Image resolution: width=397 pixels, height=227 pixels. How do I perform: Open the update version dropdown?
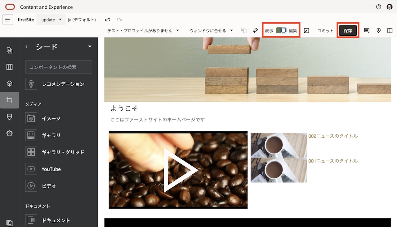pyautogui.click(x=51, y=20)
